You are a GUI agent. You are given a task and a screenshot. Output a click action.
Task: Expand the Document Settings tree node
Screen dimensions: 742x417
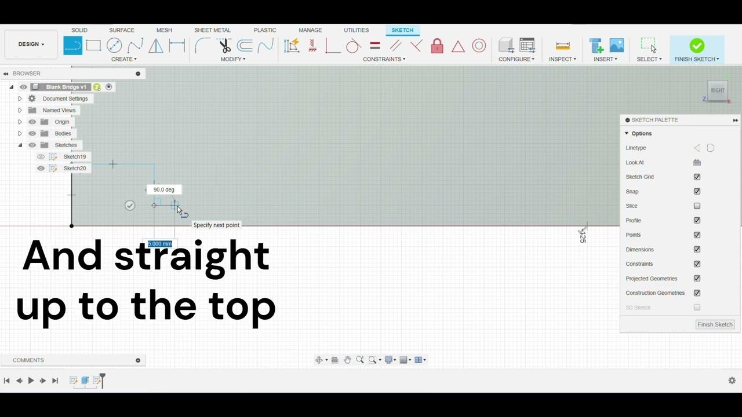[20, 99]
